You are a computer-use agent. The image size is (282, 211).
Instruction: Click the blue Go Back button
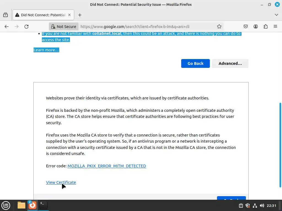tap(195, 63)
